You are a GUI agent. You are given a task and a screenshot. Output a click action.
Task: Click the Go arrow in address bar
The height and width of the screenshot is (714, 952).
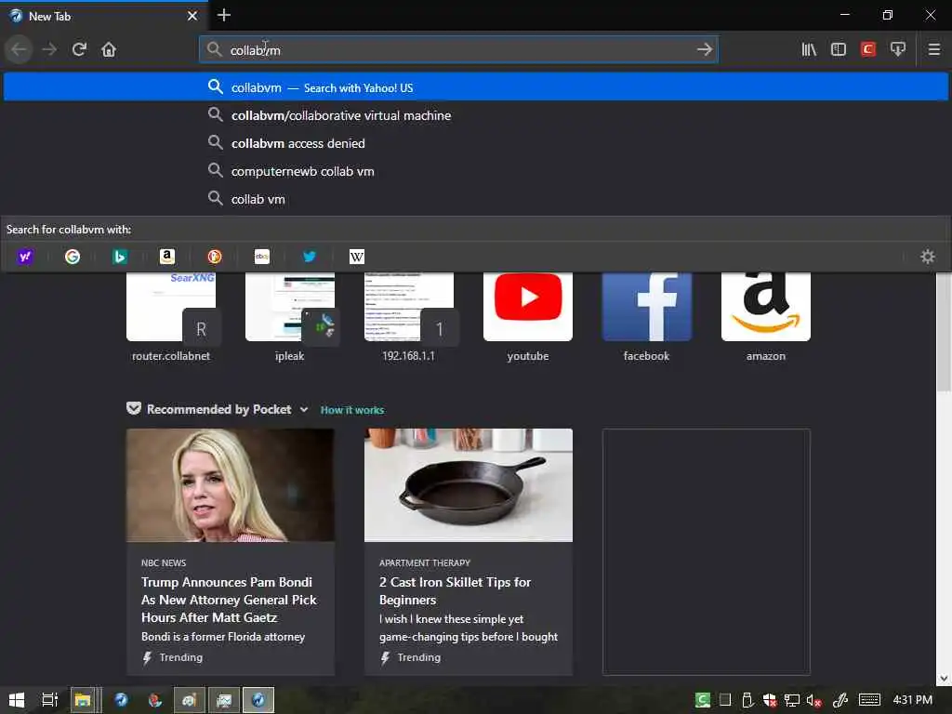point(705,49)
